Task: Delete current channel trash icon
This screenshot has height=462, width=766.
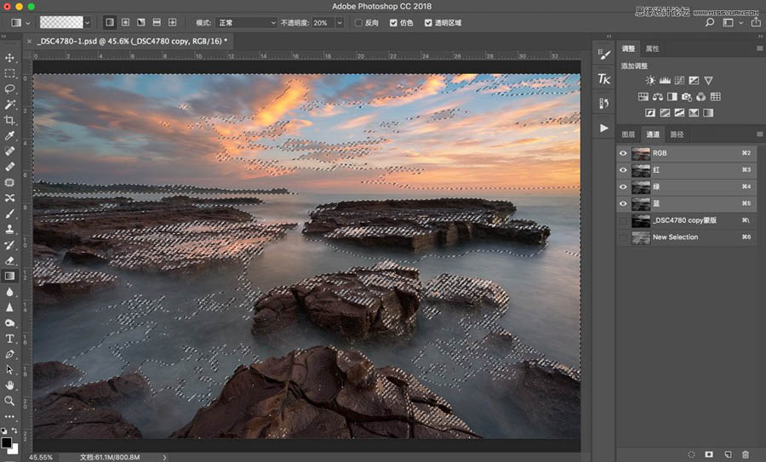Action: pos(746,454)
